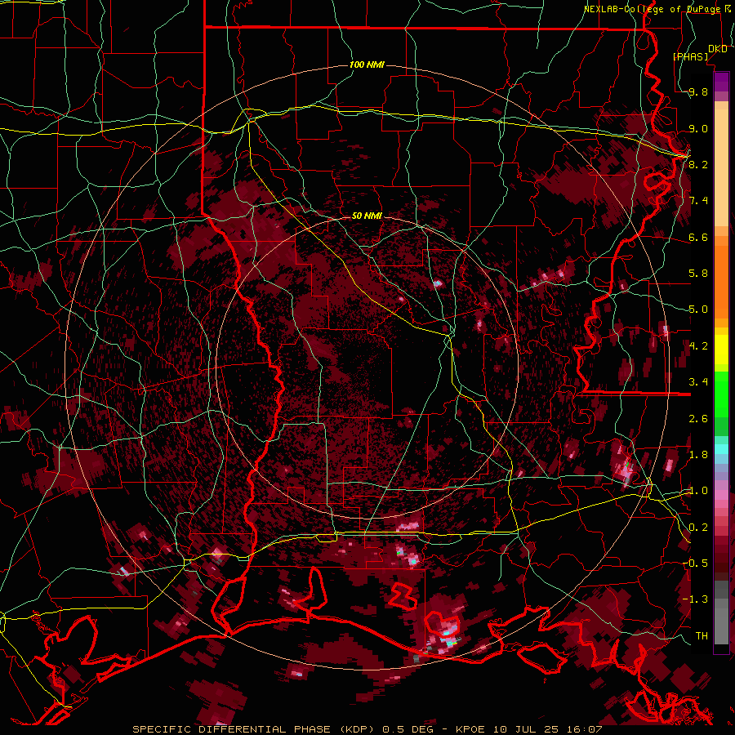Pick the orange segment of the color bar
Image resolution: width=735 pixels, height=735 pixels.
coord(721,280)
